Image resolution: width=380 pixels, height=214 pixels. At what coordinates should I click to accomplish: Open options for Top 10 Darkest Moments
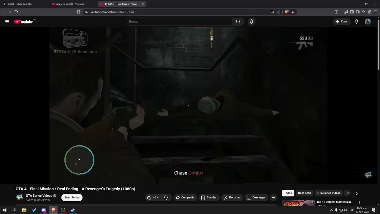point(360,203)
